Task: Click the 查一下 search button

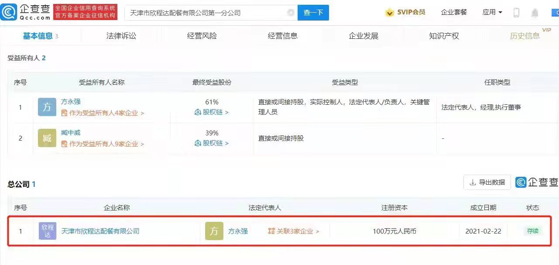Action: click(x=313, y=13)
